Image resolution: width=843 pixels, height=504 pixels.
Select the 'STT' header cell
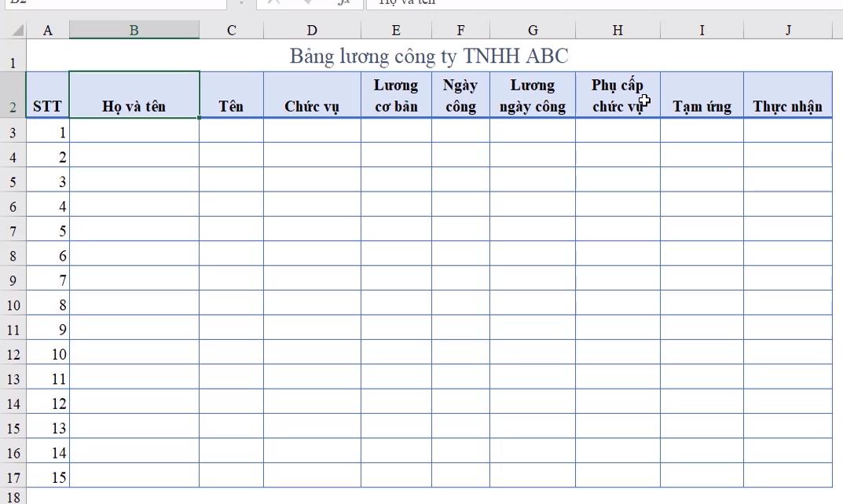click(x=48, y=94)
